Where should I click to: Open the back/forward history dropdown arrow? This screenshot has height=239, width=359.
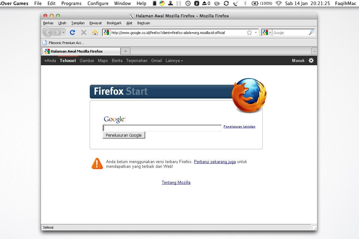pyautogui.click(x=63, y=32)
